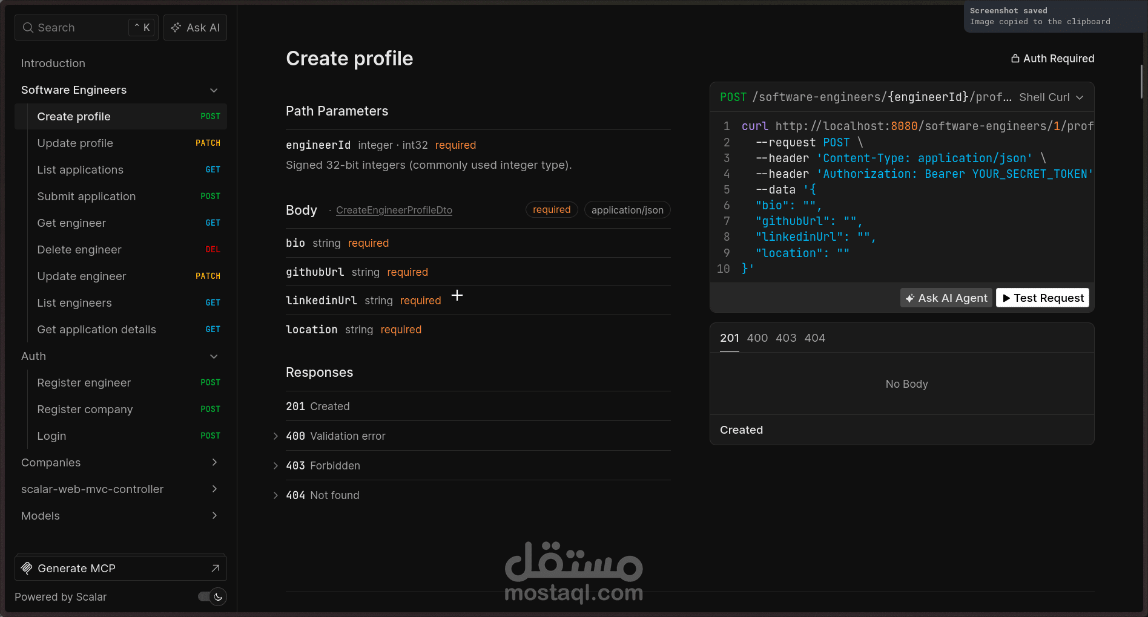
Task: Click the 201 Created response row
Action: [478, 406]
